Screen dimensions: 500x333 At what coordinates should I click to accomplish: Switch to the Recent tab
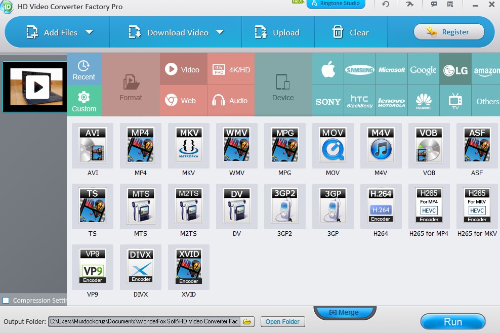coord(84,69)
